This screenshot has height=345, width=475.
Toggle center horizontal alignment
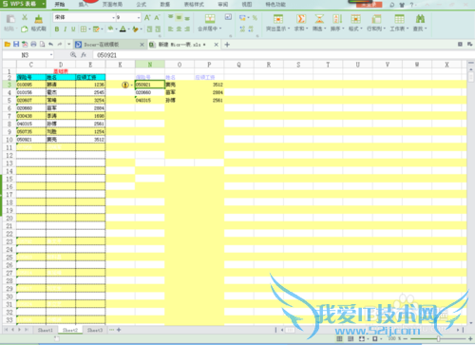[x=179, y=29]
